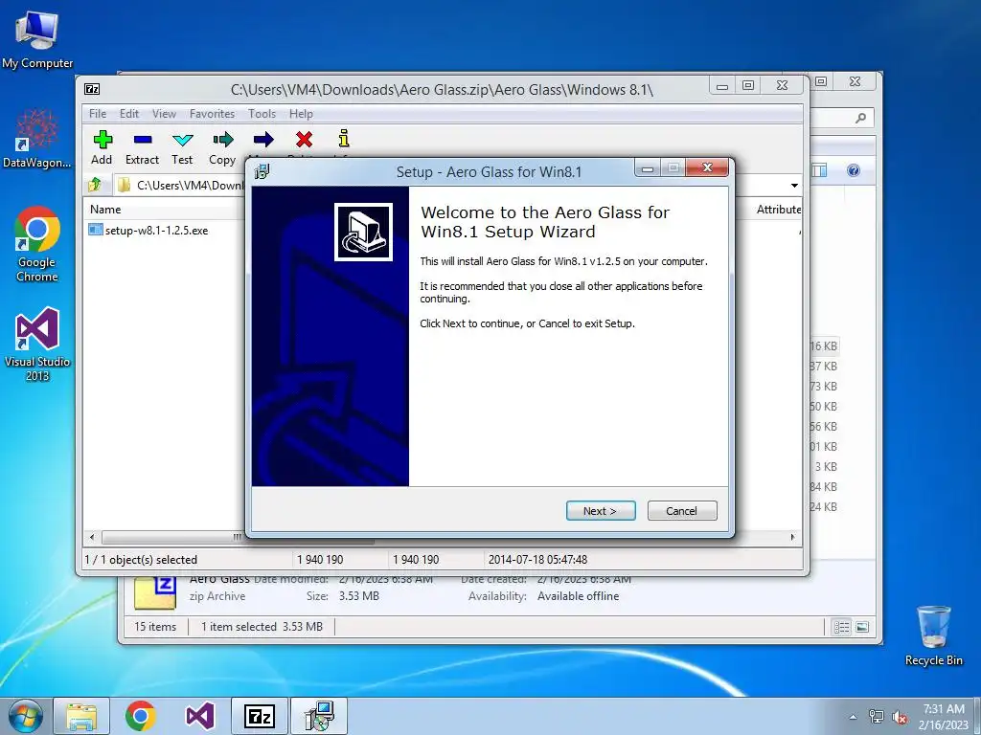Click the right arrow of the 7-Zip horizontal scrollbar
981x735 pixels.
click(x=792, y=537)
